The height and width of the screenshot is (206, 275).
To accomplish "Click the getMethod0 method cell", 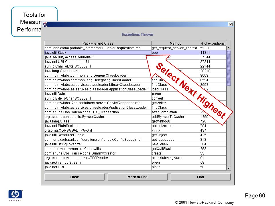I will pyautogui.click(x=176, y=121).
